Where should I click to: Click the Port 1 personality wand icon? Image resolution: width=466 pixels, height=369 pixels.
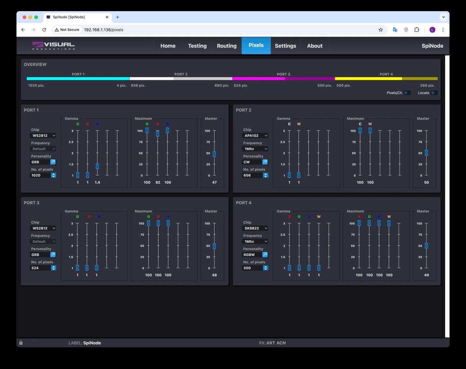pyautogui.click(x=53, y=162)
